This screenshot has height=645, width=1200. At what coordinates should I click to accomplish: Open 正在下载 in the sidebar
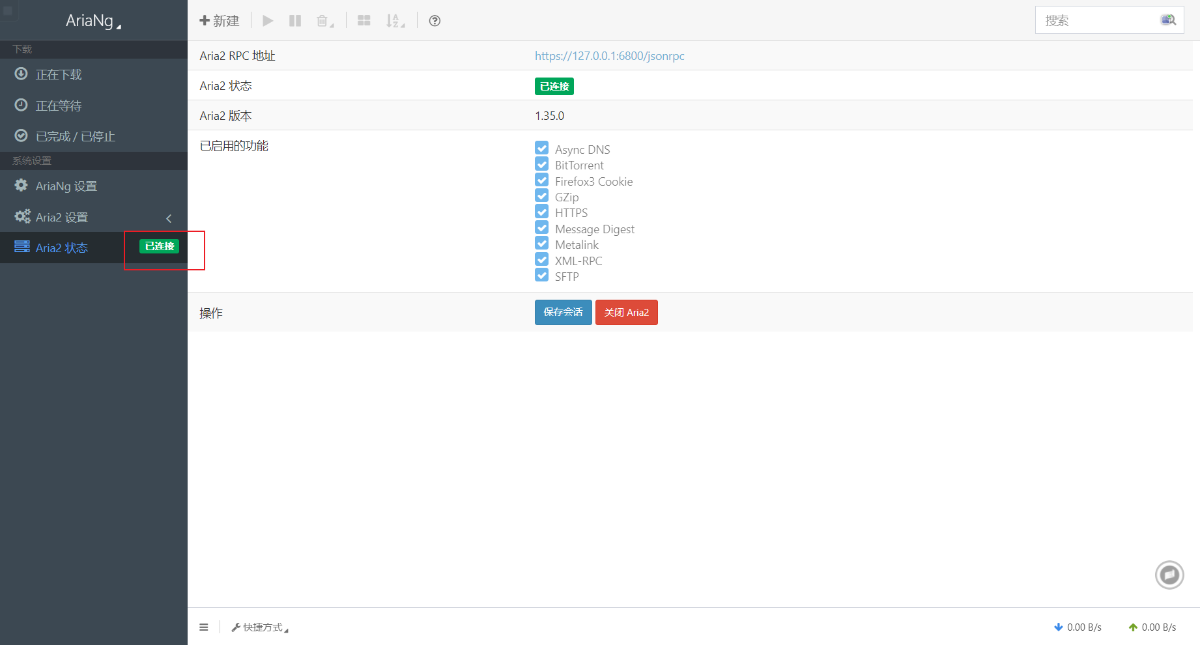point(59,75)
